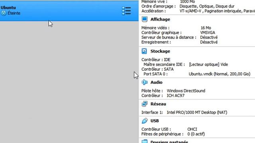Click the ICH AC97 audio controller value
This screenshot has height=143, width=255.
[x=176, y=95]
